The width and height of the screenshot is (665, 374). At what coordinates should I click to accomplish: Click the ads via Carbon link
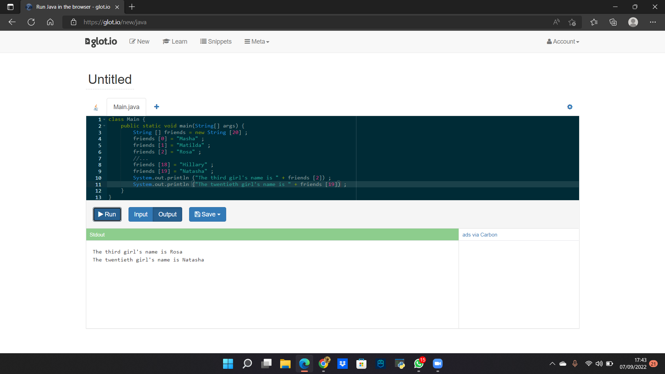pyautogui.click(x=479, y=234)
